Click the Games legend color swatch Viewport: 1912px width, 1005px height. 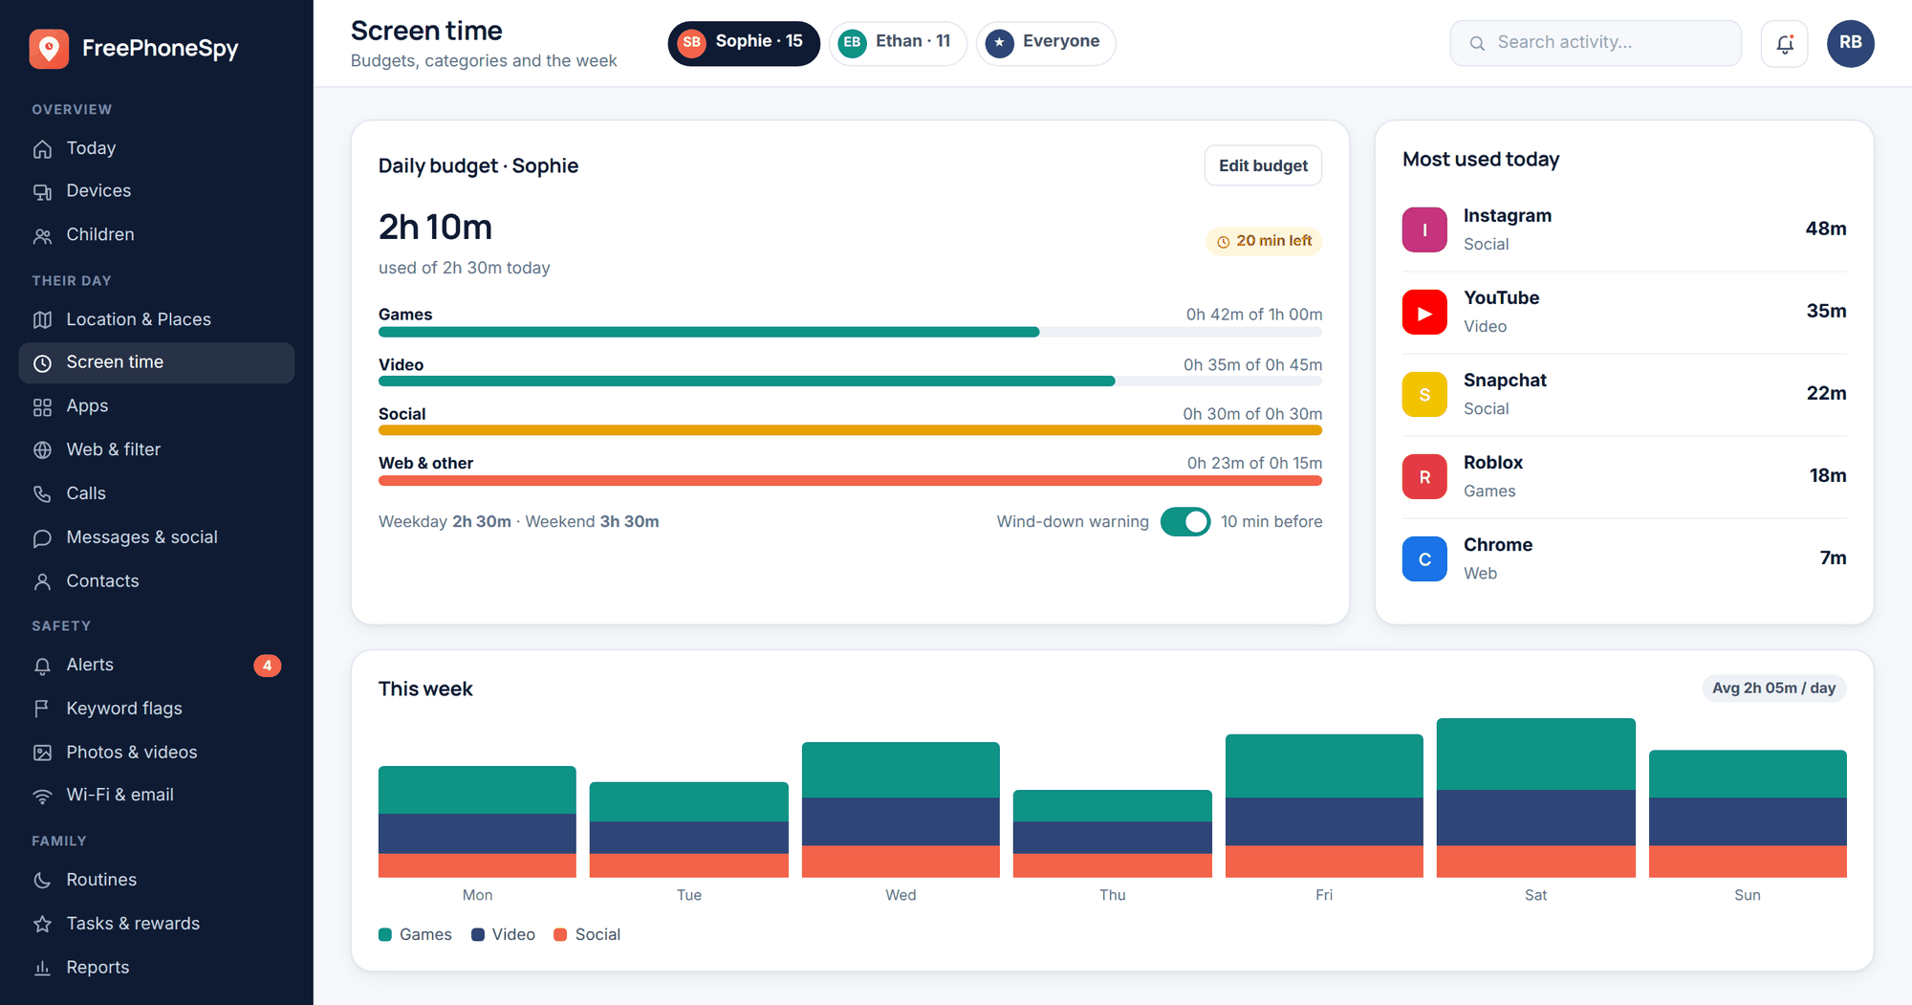click(x=385, y=935)
